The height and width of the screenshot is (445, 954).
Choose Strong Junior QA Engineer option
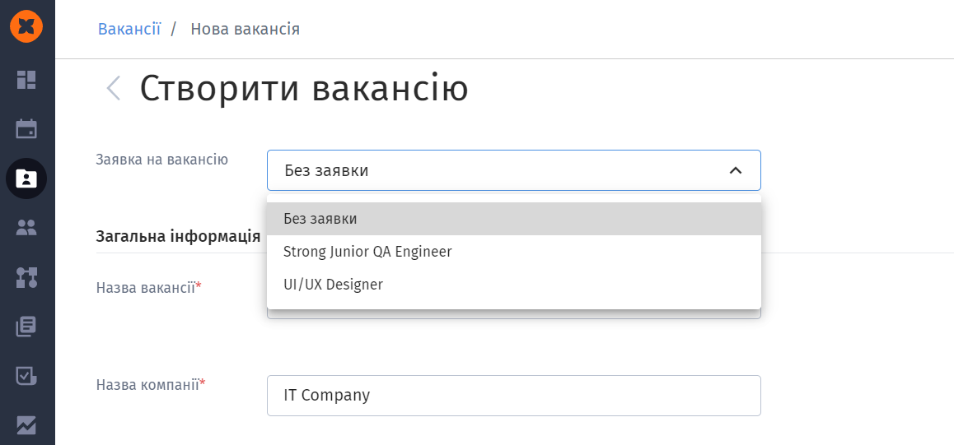[513, 252]
